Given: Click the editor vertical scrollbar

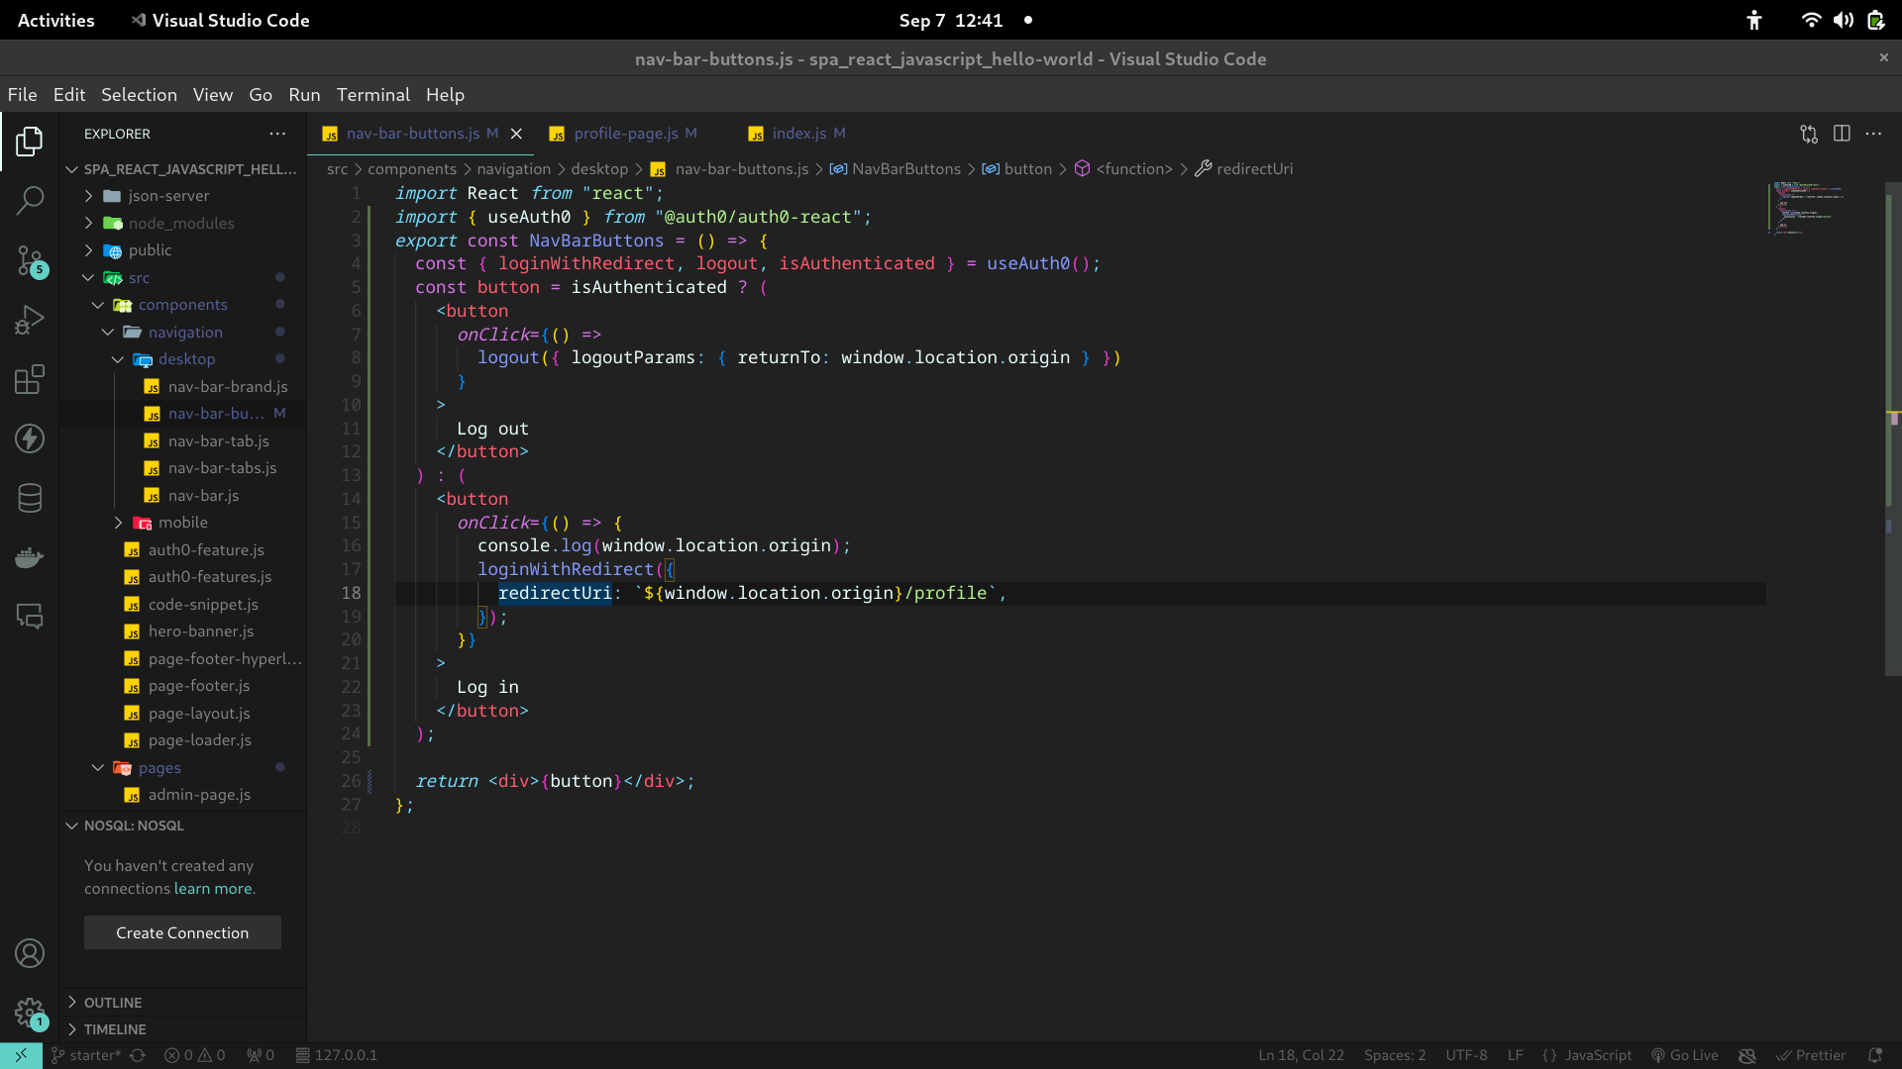Looking at the screenshot, I should click(1892, 429).
